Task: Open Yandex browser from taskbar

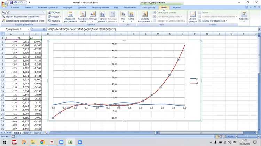Action: [52, 142]
